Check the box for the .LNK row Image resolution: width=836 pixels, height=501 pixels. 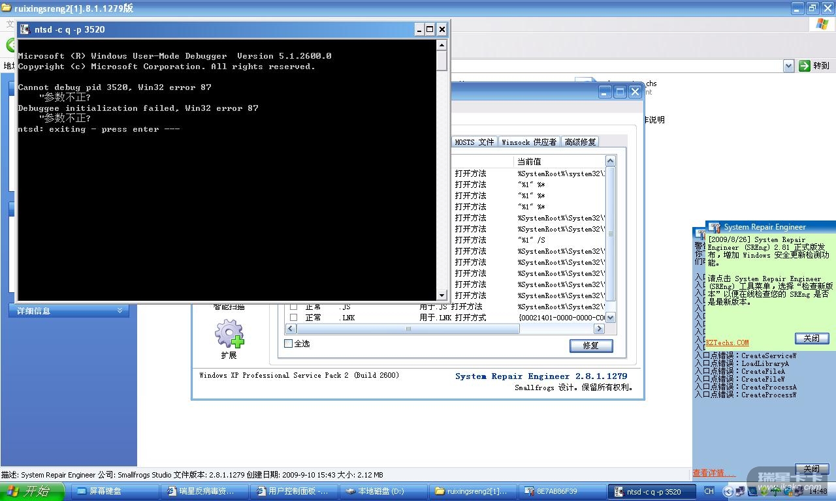click(293, 318)
